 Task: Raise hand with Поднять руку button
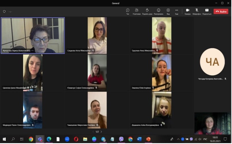[x=147, y=11]
